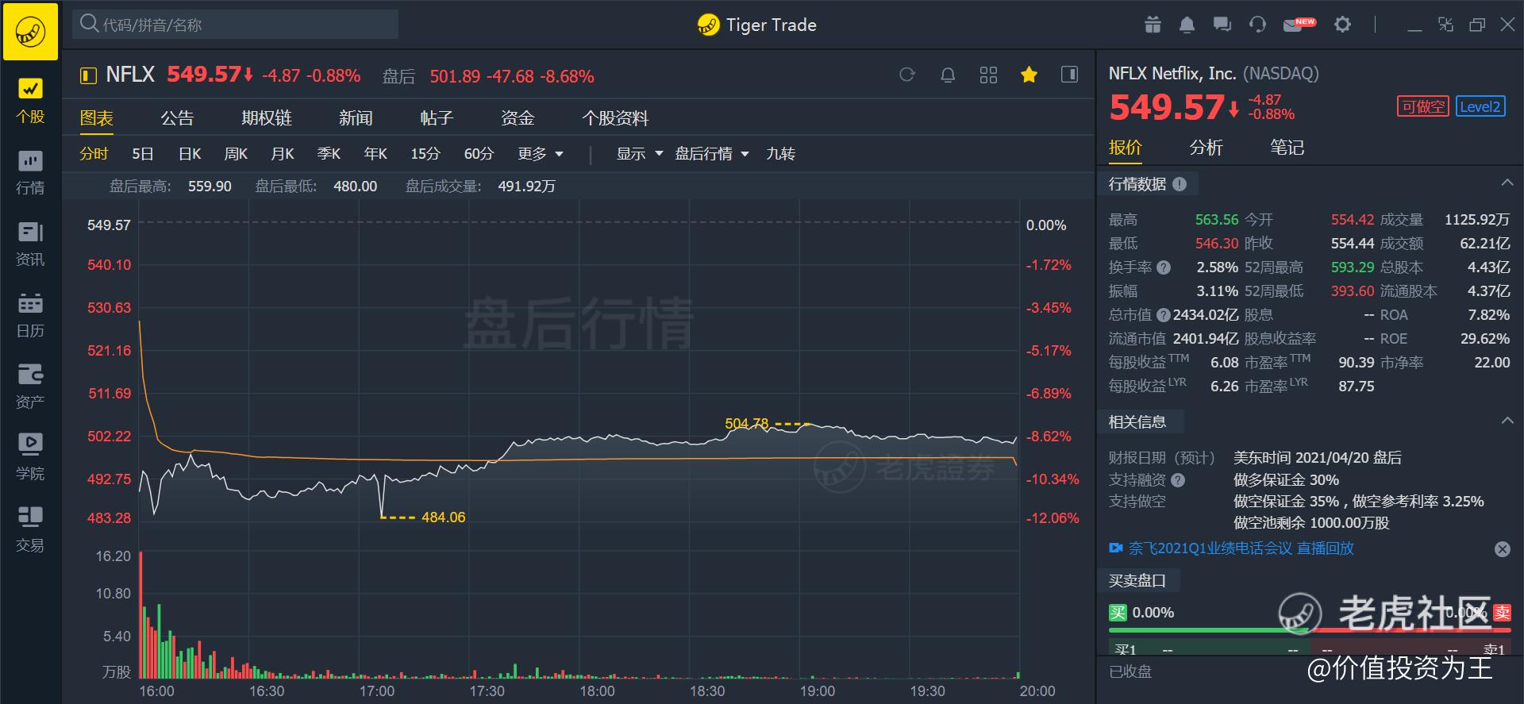Dismiss the 奈飞2021Q1 conference call banner
This screenshot has height=704, width=1524.
[1503, 549]
